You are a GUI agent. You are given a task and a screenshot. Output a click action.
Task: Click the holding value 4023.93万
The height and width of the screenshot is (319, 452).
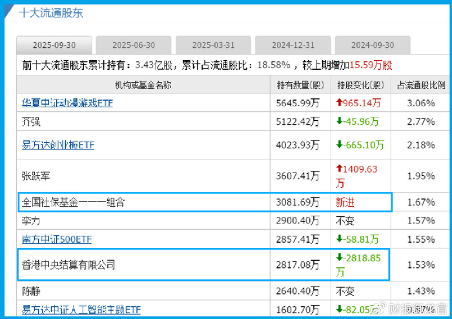[298, 145]
